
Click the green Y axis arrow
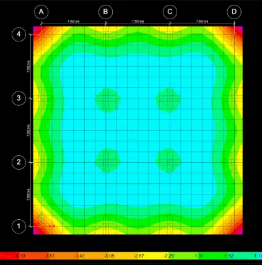pos(41,219)
